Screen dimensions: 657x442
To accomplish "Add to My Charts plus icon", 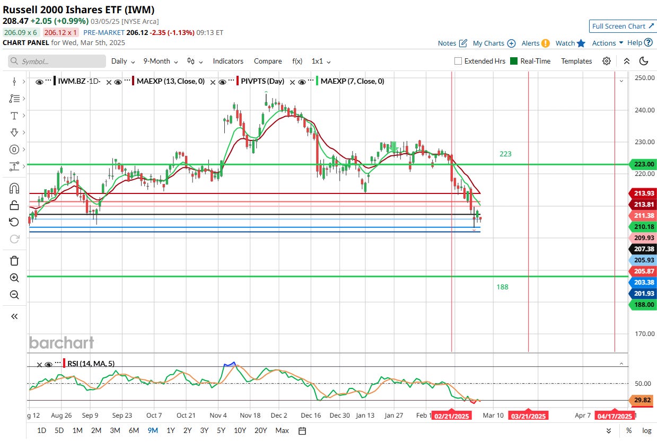I will 511,43.
